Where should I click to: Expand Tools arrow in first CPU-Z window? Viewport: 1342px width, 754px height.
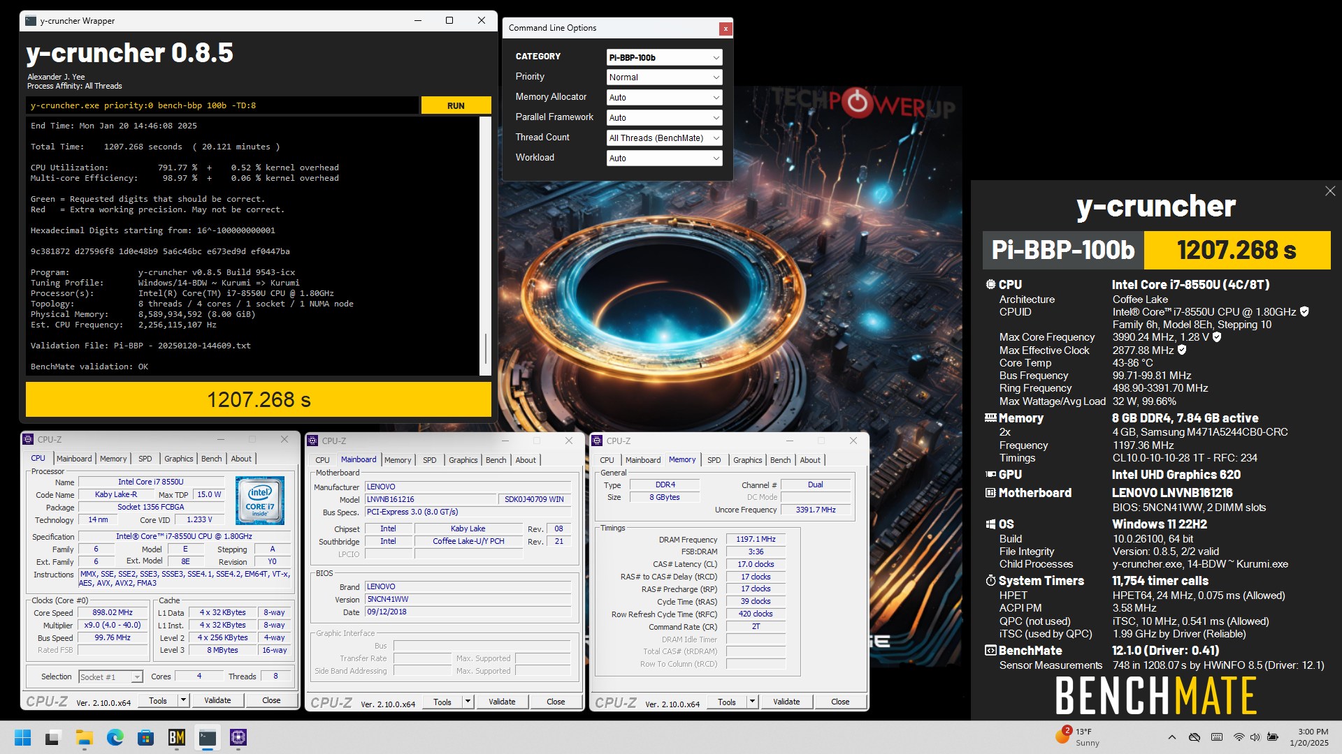183,700
